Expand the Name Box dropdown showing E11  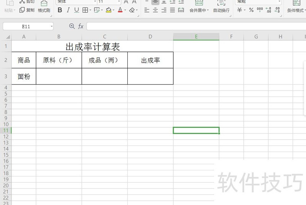[52, 26]
